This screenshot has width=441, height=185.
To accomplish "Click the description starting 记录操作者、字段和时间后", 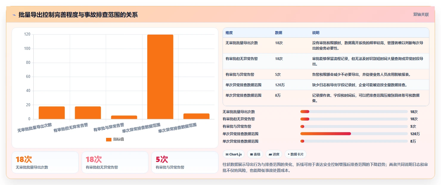I will coord(366,98).
